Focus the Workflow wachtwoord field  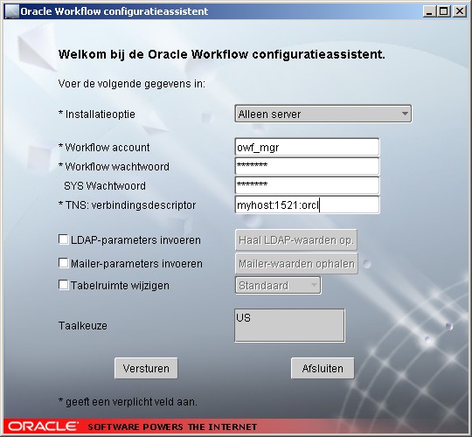(x=307, y=166)
